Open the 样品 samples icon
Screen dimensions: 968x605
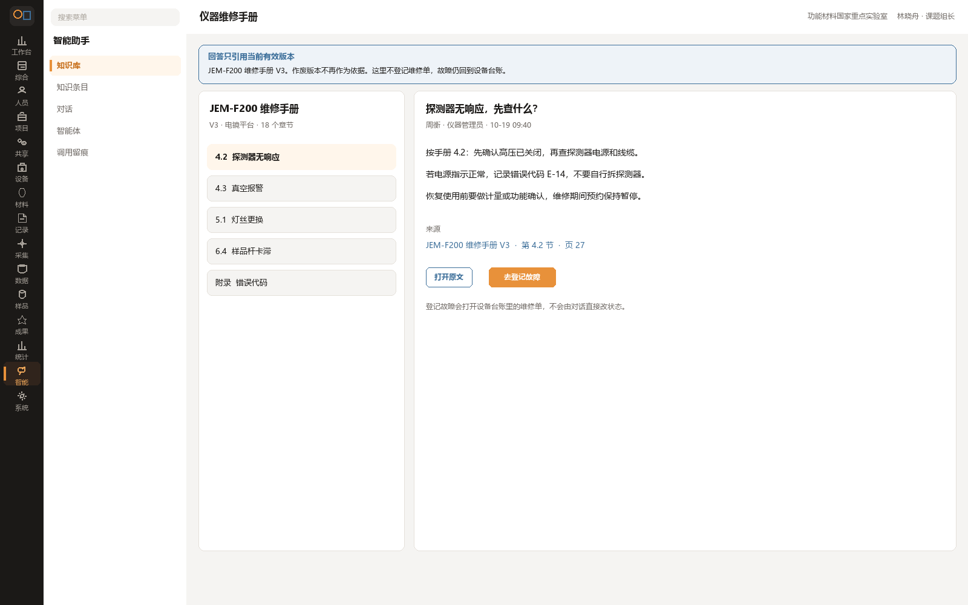coord(22,299)
